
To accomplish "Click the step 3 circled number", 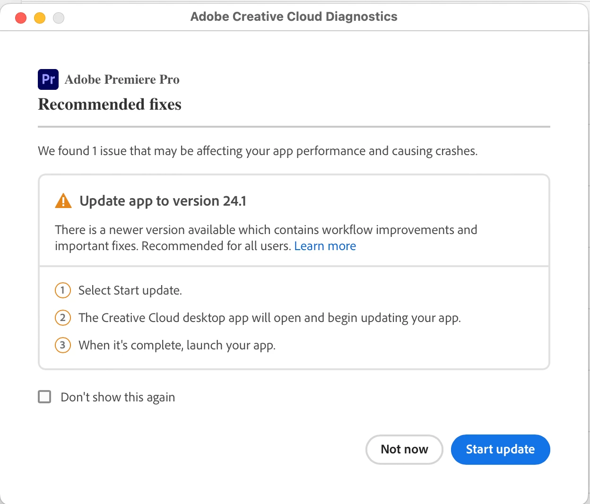I will coord(63,345).
